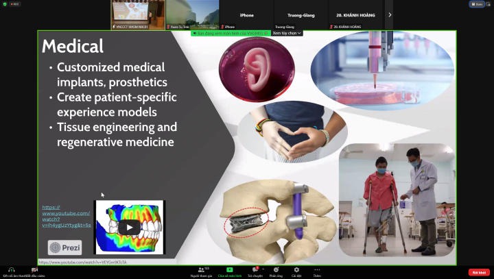Expand chat options caret beside chat icon
The width and height of the screenshot is (494, 279).
click(x=263, y=269)
